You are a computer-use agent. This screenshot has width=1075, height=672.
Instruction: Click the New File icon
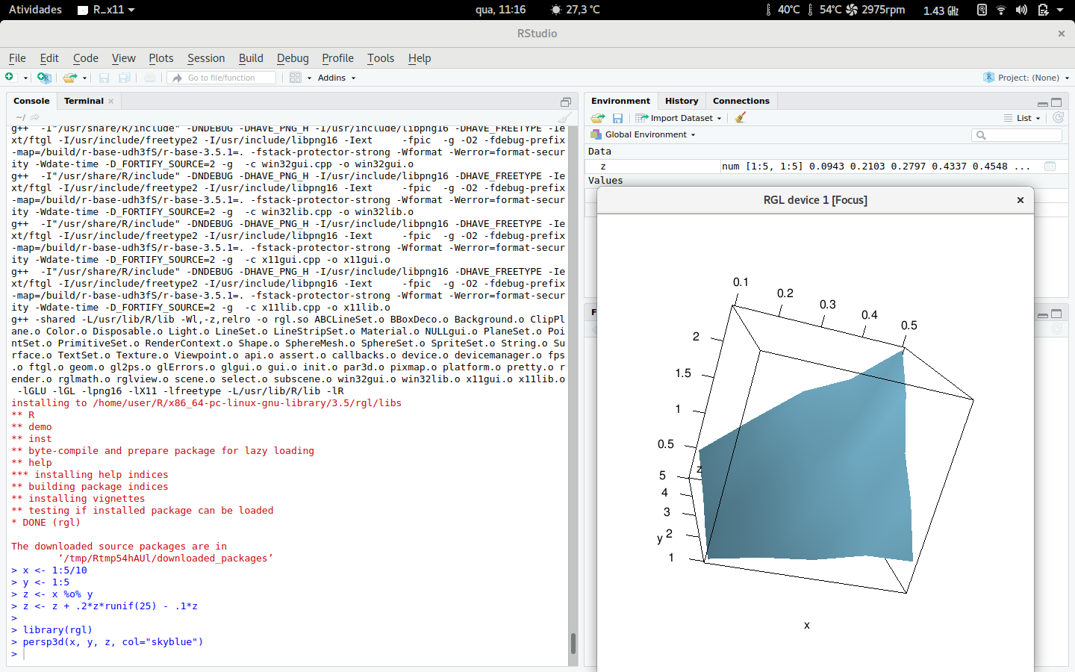[10, 78]
